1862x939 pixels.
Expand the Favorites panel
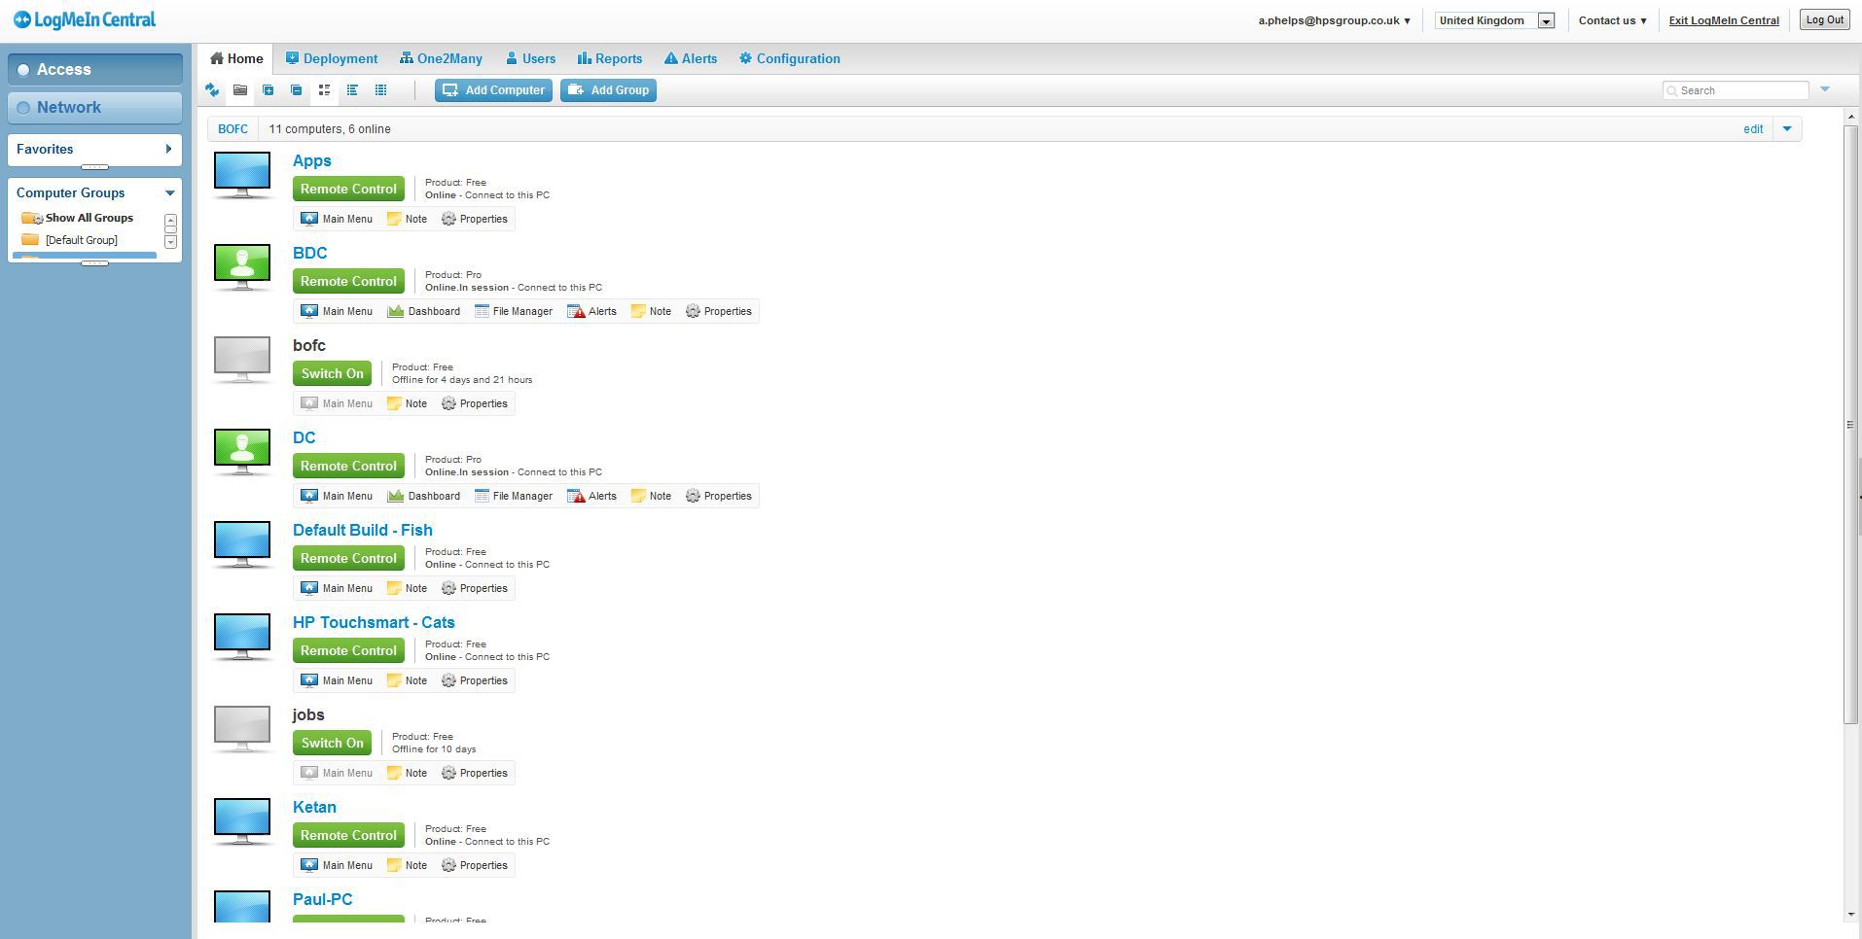tap(168, 149)
